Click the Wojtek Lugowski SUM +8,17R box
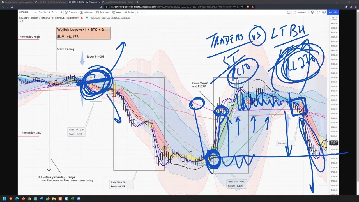 tap(83, 33)
